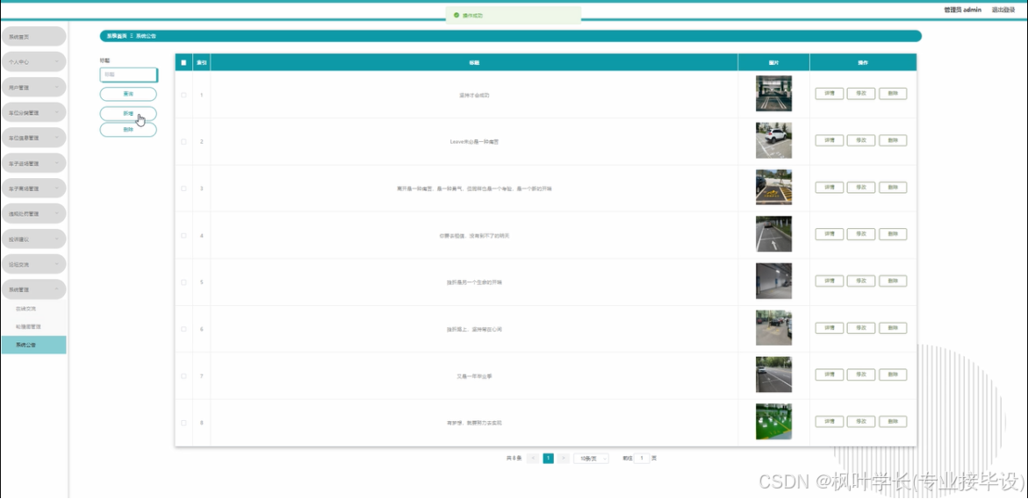Image resolution: width=1028 pixels, height=499 pixels.
Task: Open the 轮播图管理 submenu item
Action: (34, 326)
